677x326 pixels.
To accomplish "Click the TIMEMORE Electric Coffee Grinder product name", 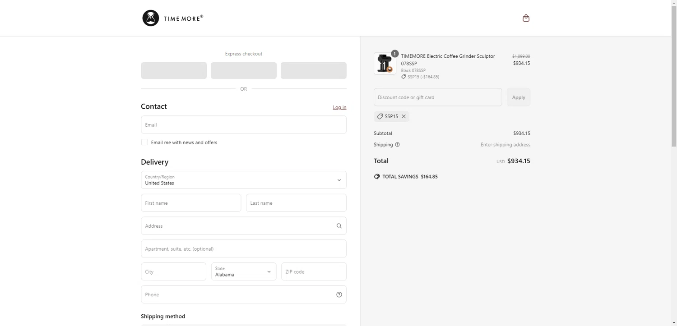I will pyautogui.click(x=448, y=60).
